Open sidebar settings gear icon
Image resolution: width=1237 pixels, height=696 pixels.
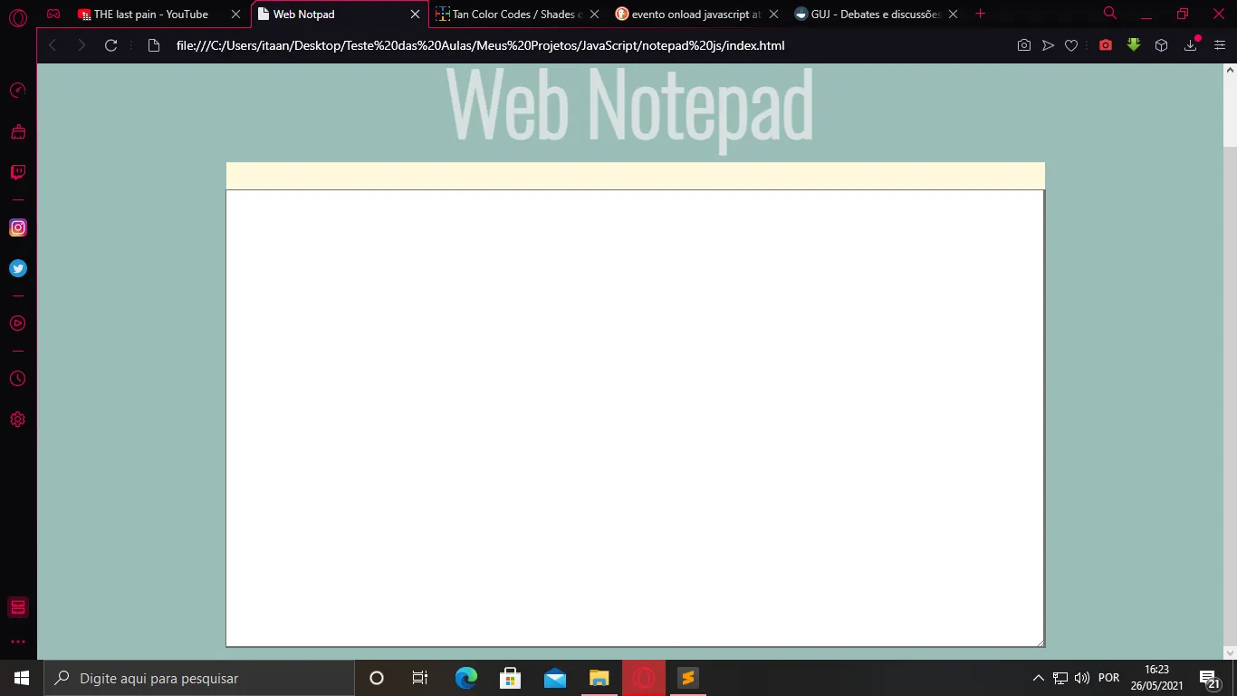17,420
